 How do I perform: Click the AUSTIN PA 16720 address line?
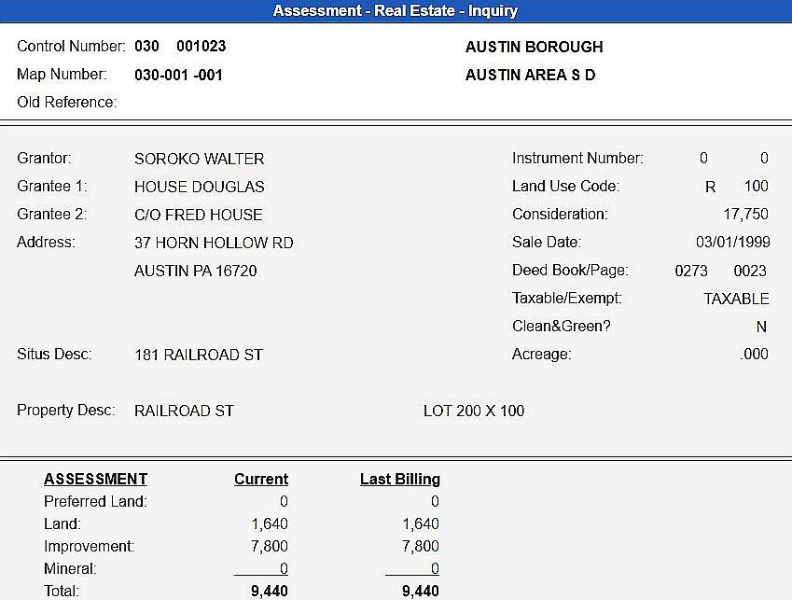(195, 271)
